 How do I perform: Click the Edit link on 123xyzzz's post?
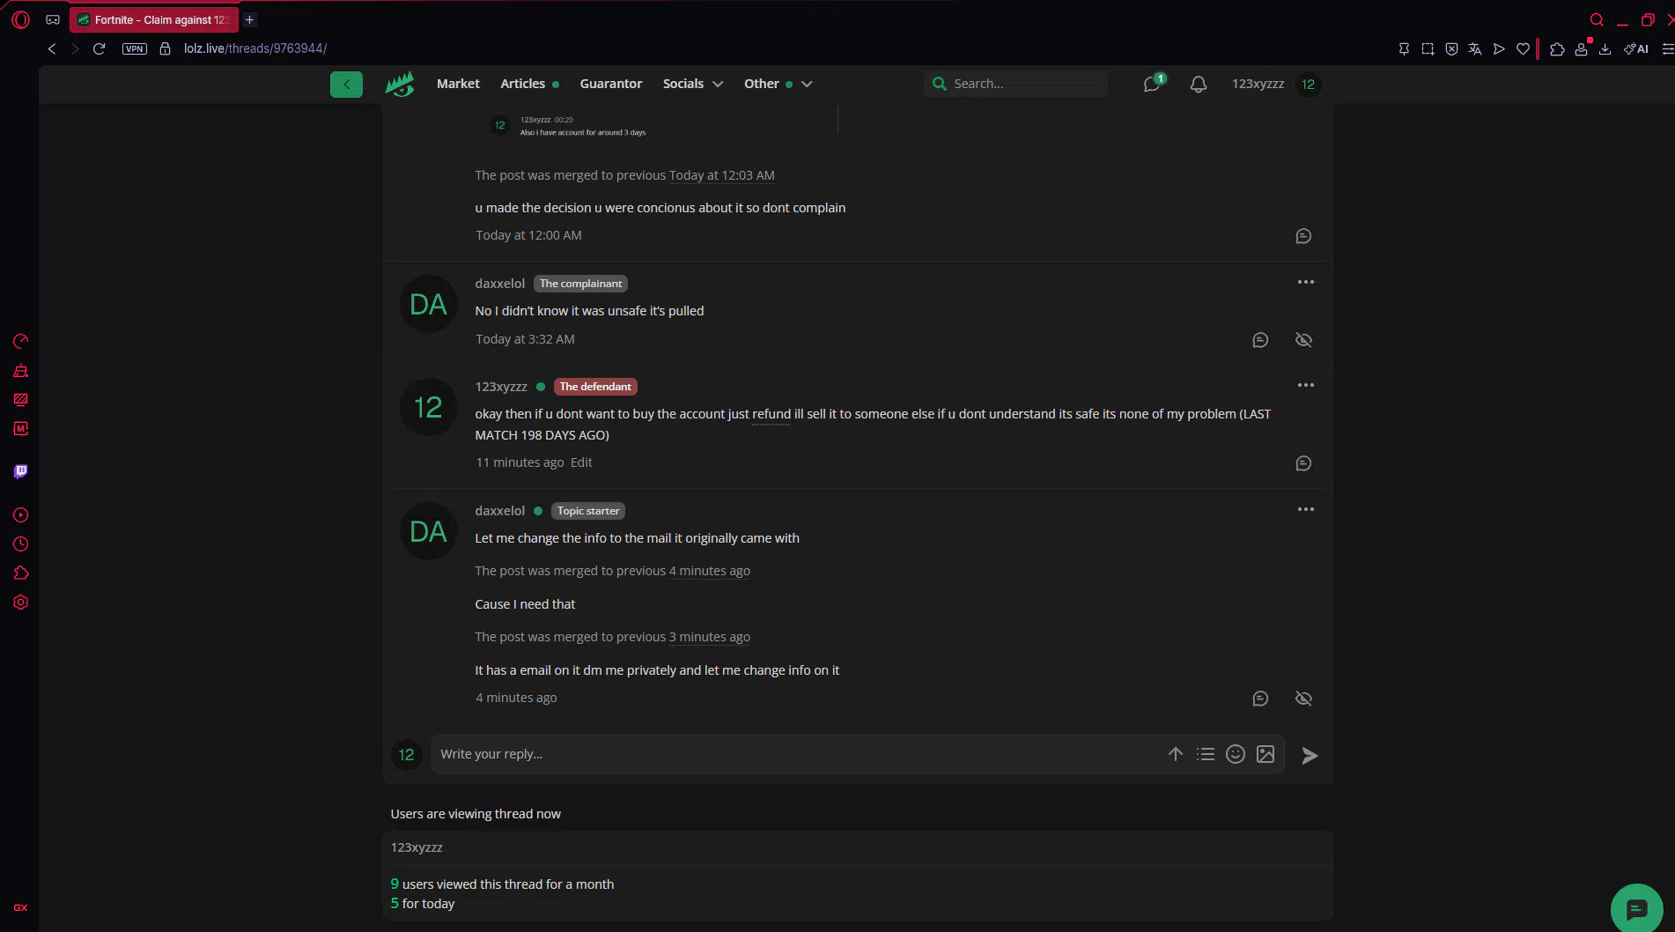click(581, 462)
